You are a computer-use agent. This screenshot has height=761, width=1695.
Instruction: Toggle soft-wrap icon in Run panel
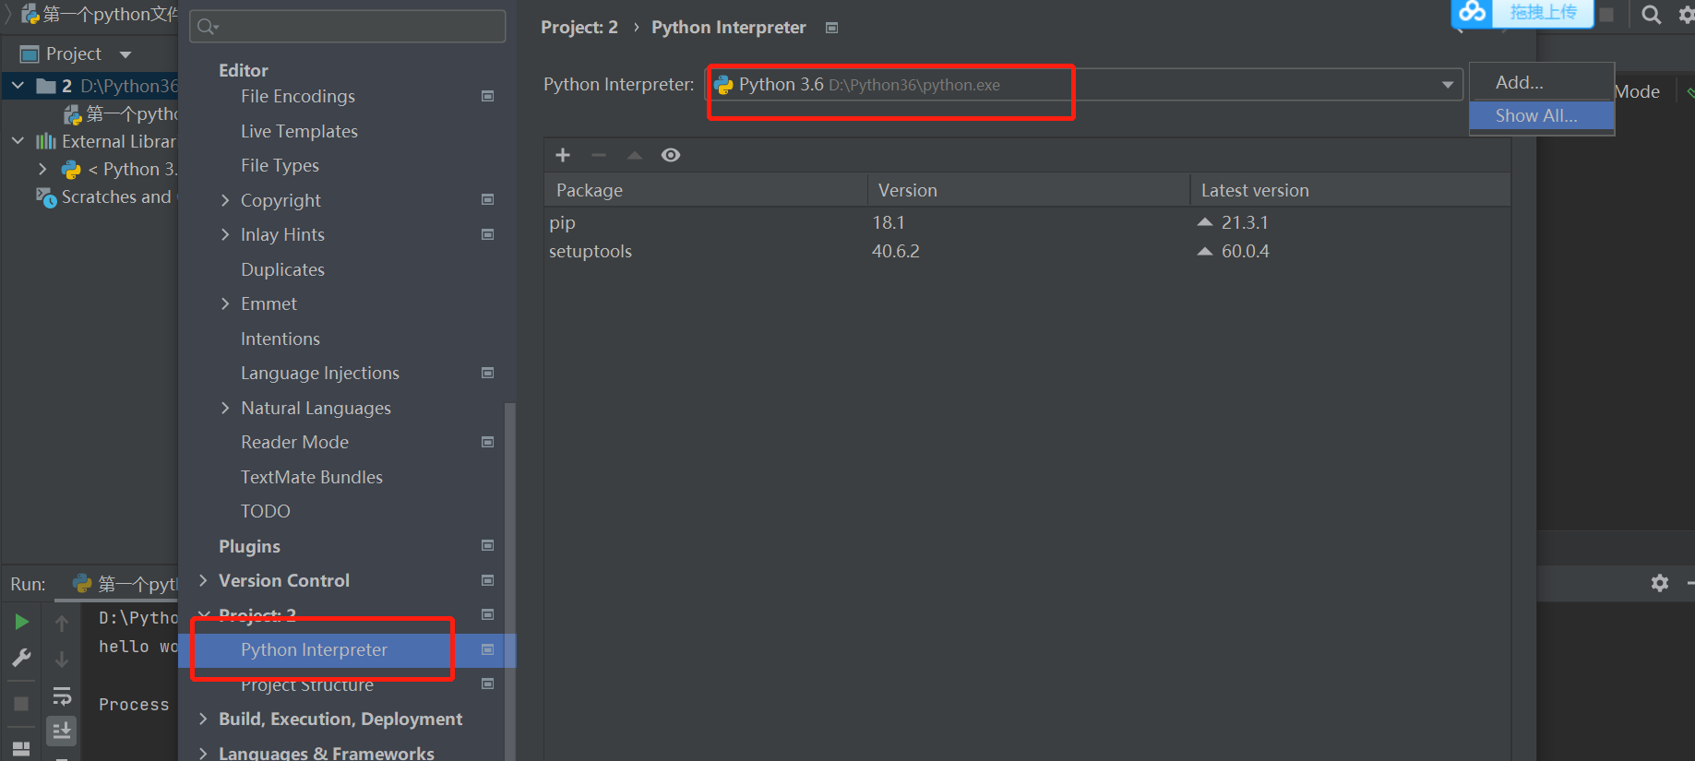(x=62, y=696)
